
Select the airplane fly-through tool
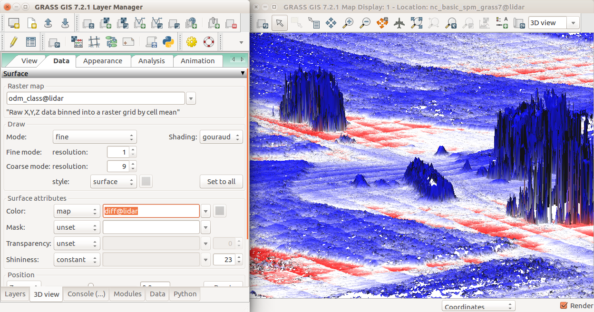point(399,23)
